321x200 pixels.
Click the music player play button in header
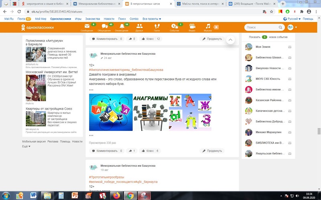click(x=216, y=27)
